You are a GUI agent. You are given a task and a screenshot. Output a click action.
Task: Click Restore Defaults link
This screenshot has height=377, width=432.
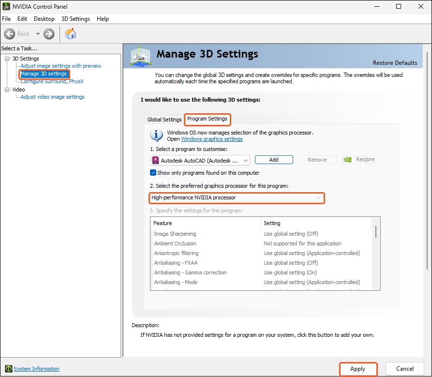pyautogui.click(x=395, y=63)
